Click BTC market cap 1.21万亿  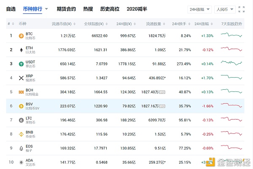click(68, 36)
